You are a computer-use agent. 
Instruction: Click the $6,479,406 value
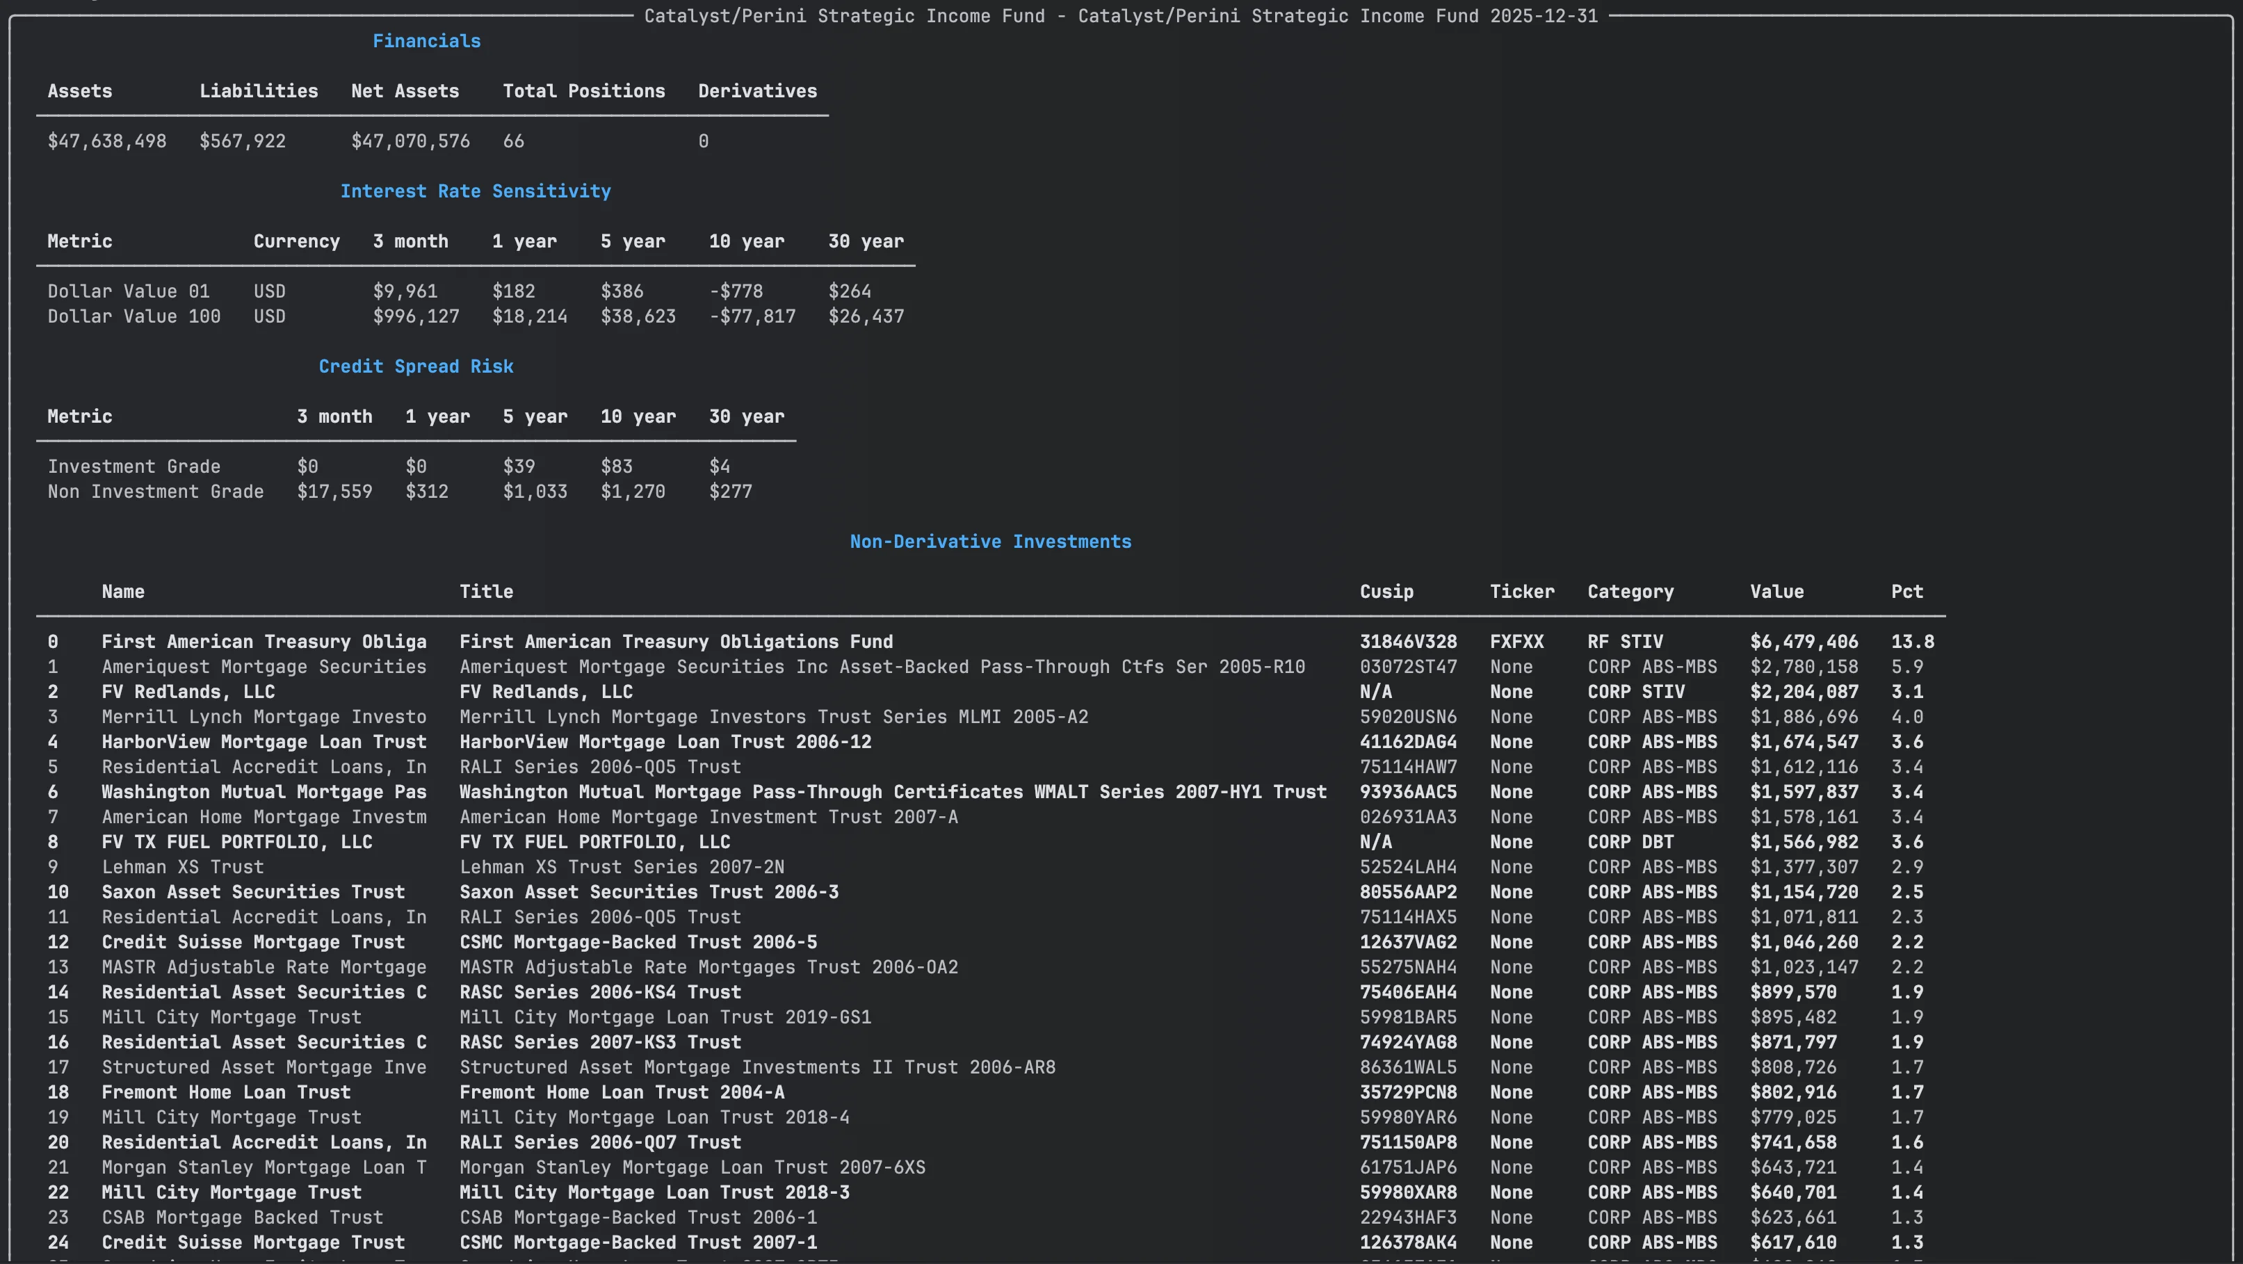(1804, 642)
